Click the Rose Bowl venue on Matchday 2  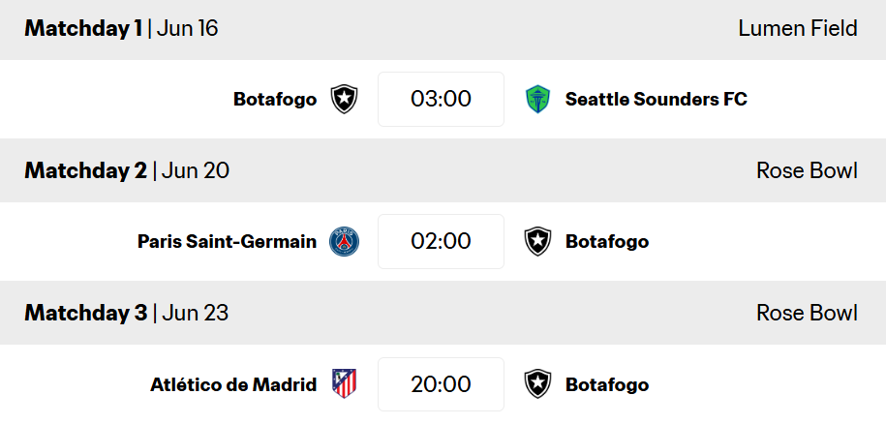coord(807,171)
